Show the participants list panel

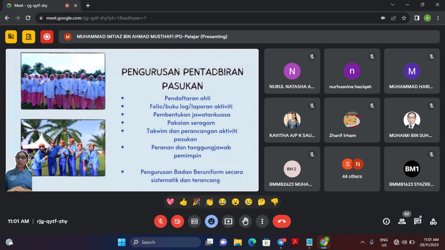tap(402, 221)
